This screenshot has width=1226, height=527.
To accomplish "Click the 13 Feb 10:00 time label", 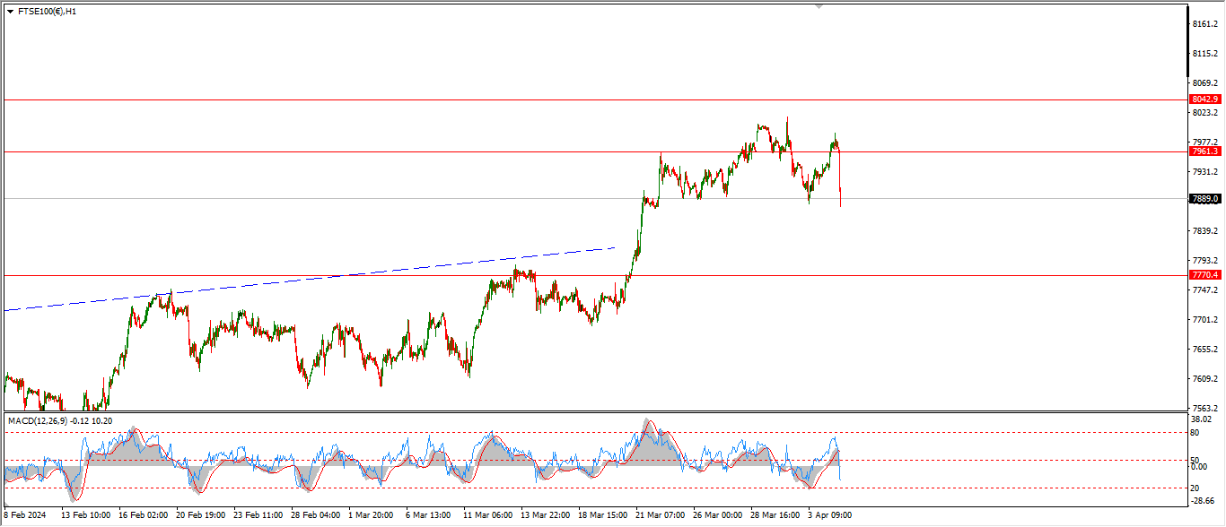I will pyautogui.click(x=85, y=515).
